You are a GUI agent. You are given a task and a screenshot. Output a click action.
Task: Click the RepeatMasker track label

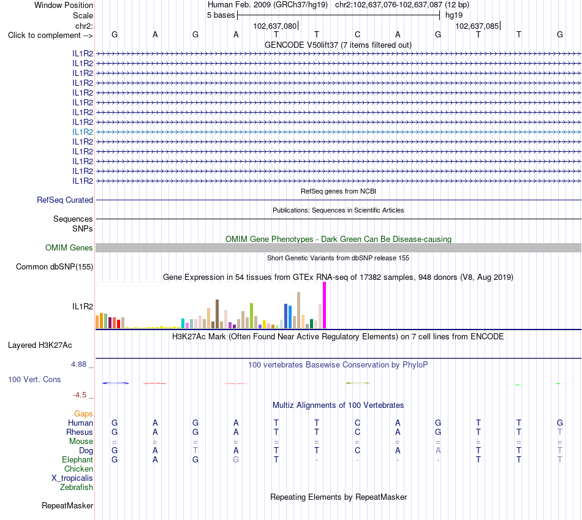67,505
